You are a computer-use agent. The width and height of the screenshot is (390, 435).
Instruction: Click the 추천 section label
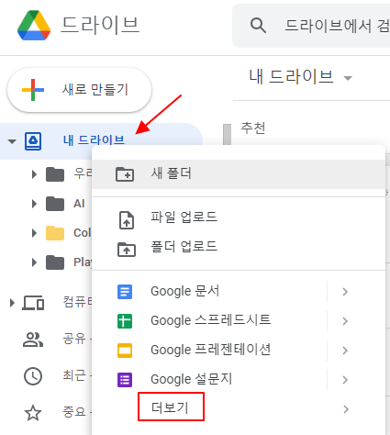(253, 128)
